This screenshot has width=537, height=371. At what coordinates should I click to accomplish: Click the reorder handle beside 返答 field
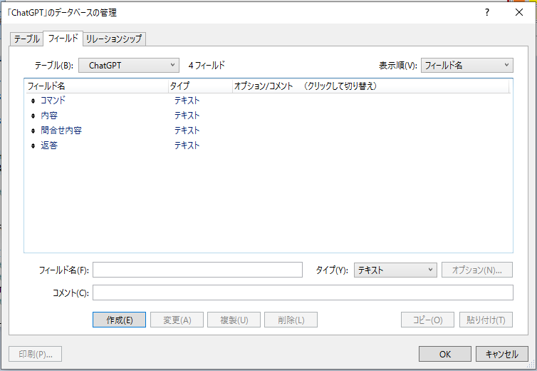(33, 146)
